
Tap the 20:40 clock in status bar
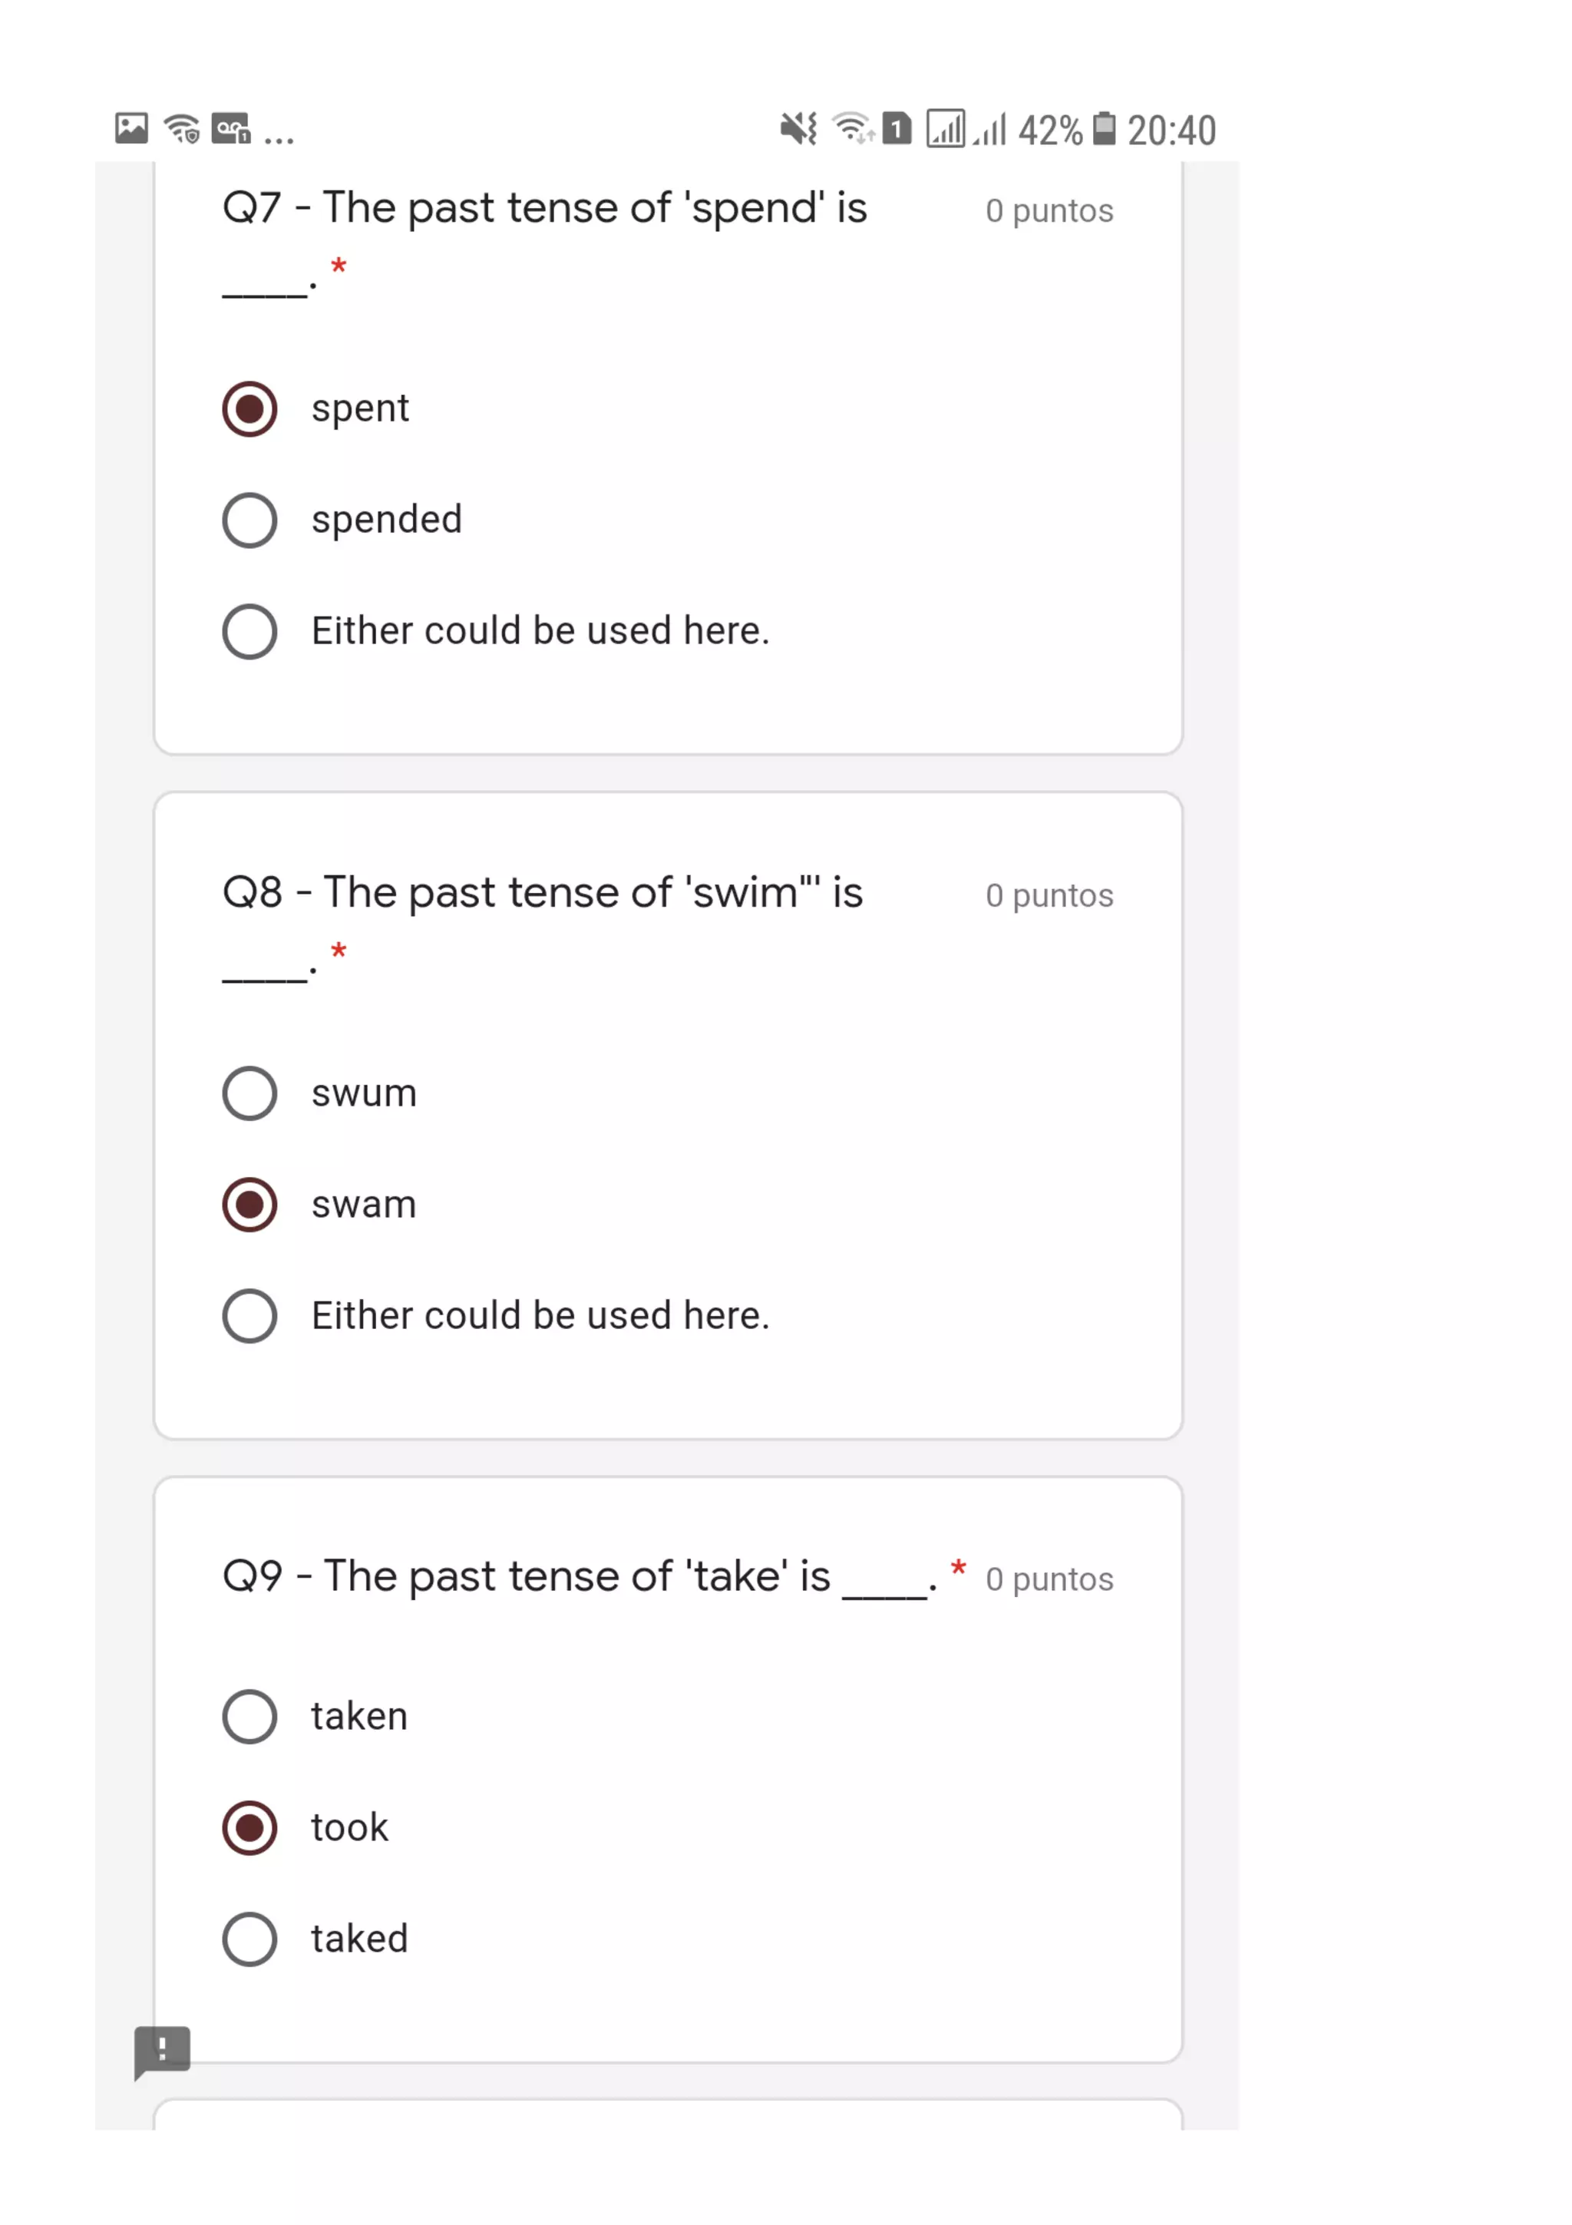click(x=1171, y=130)
